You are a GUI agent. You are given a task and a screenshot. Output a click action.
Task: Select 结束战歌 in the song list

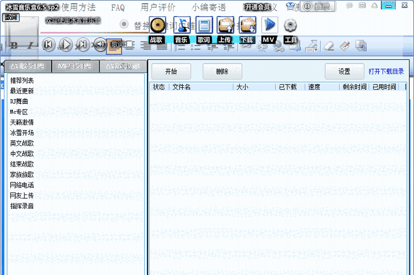(x=22, y=165)
